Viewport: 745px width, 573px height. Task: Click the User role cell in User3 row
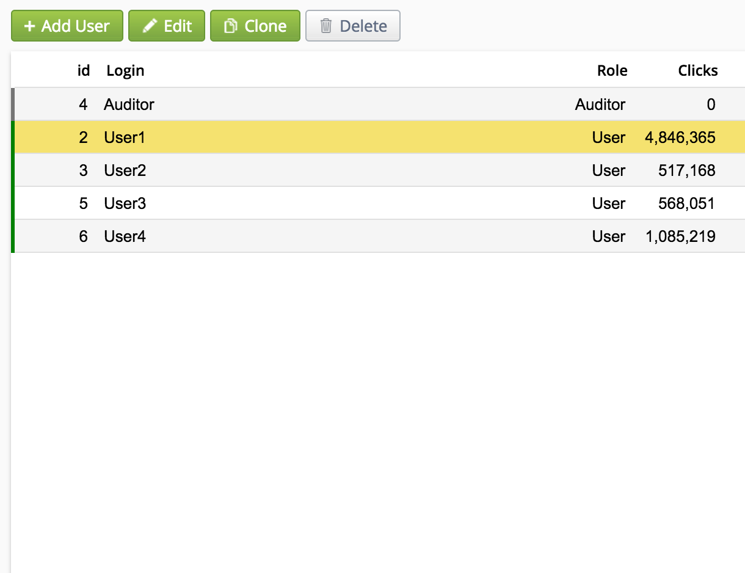coord(609,203)
